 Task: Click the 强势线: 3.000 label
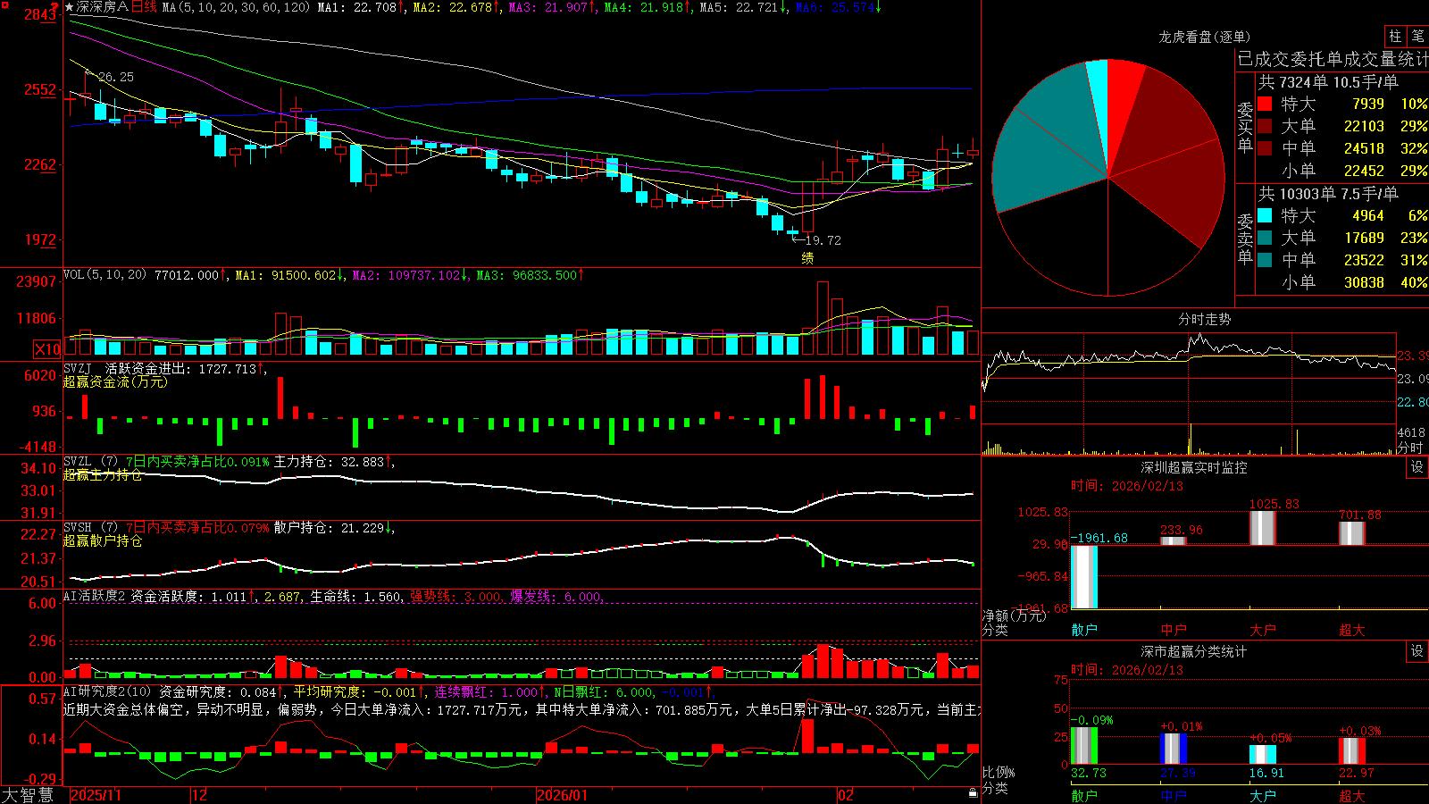455,597
